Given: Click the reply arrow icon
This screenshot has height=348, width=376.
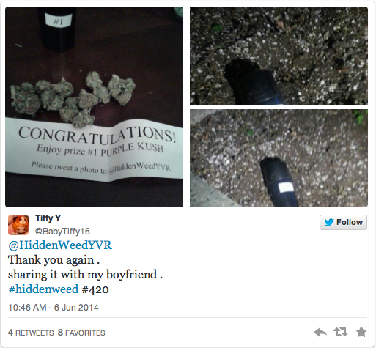Looking at the screenshot, I should pos(320,332).
